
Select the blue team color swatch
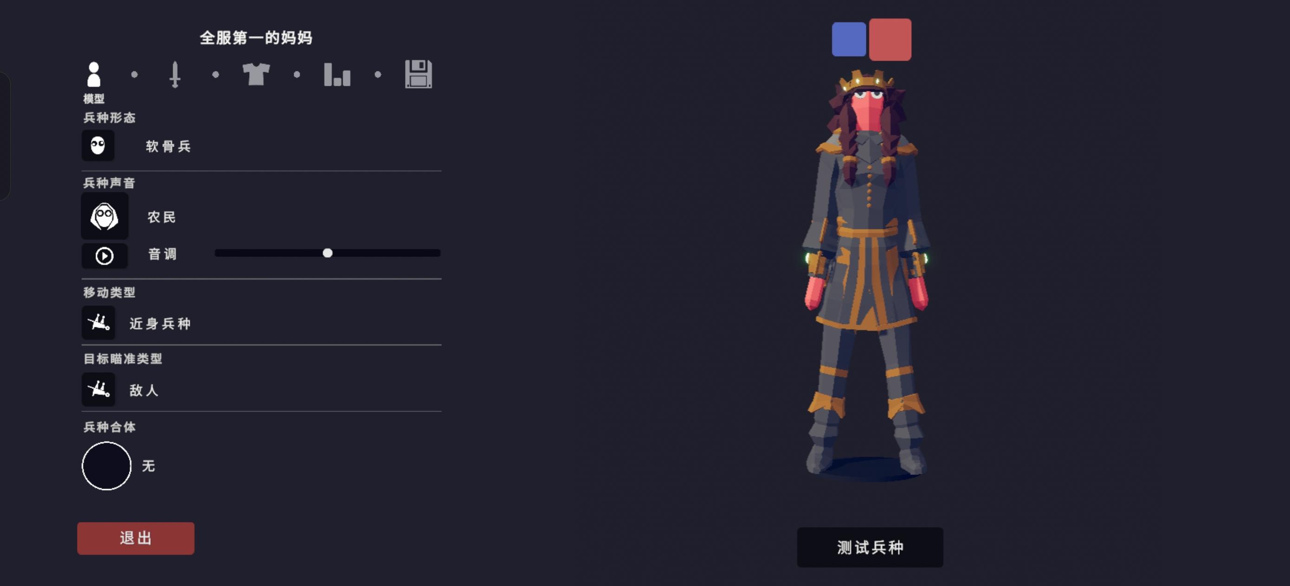[849, 39]
